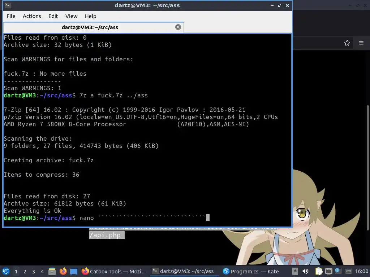Image resolution: width=370 pixels, height=277 pixels.
Task: Open the Actions menu
Action: point(32,16)
